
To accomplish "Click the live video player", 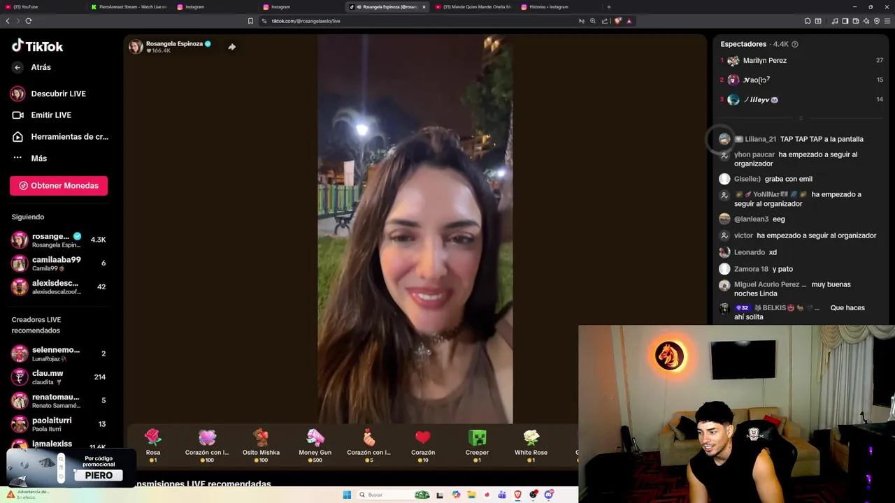I will [415, 229].
